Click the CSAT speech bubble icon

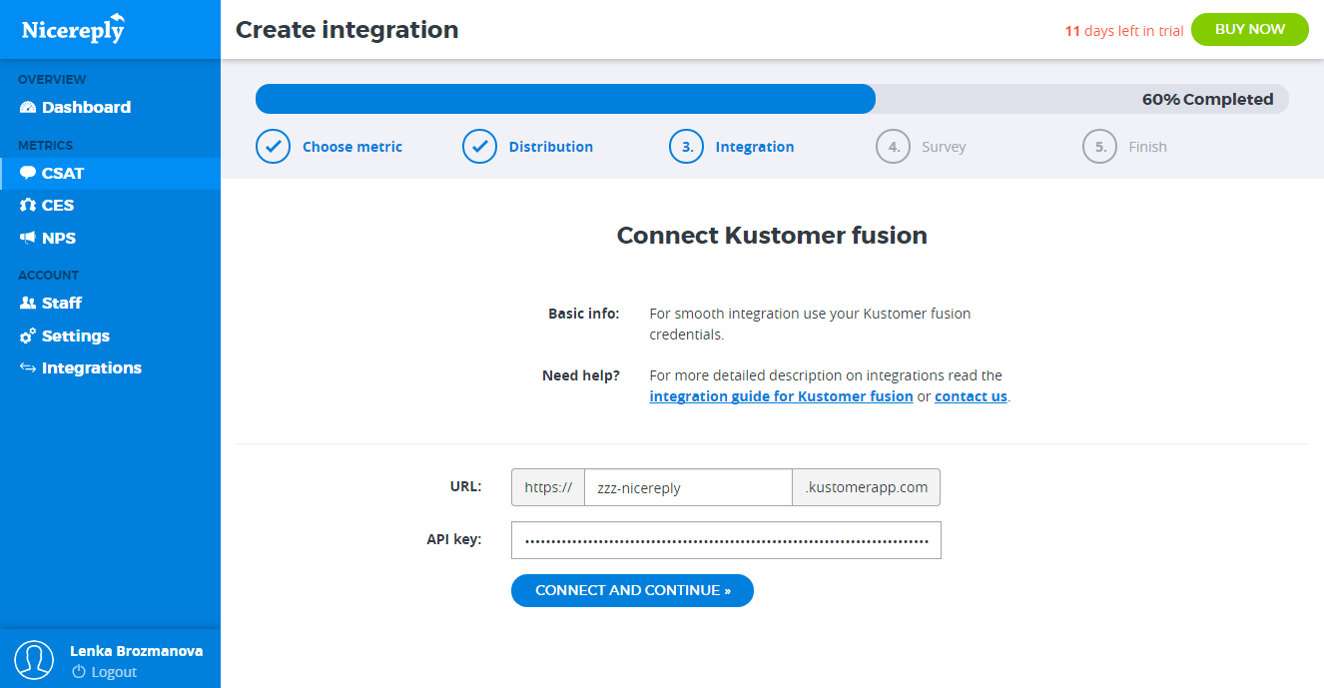(x=28, y=173)
